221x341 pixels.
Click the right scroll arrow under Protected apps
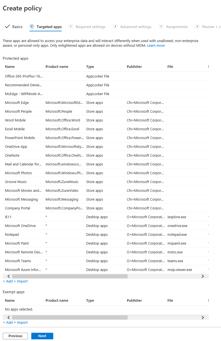203,276
